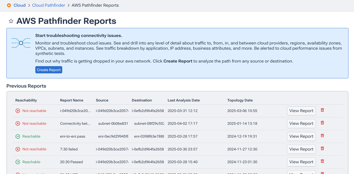The width and height of the screenshot is (354, 174).
Task: Open View Report for eni-to-eni pass
Action: pos(302,136)
